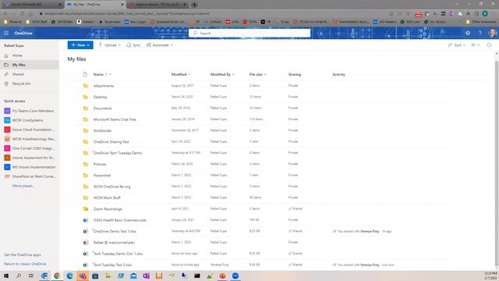499x281 pixels.
Task: Switch to the My files - OneDrive browser tab
Action: (94, 5)
